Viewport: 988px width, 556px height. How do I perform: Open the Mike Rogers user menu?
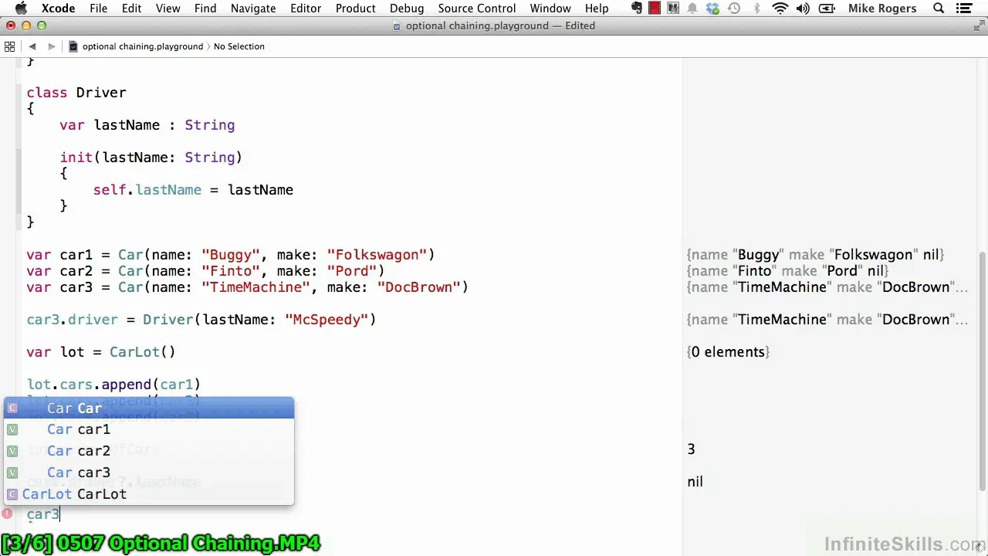tap(884, 8)
